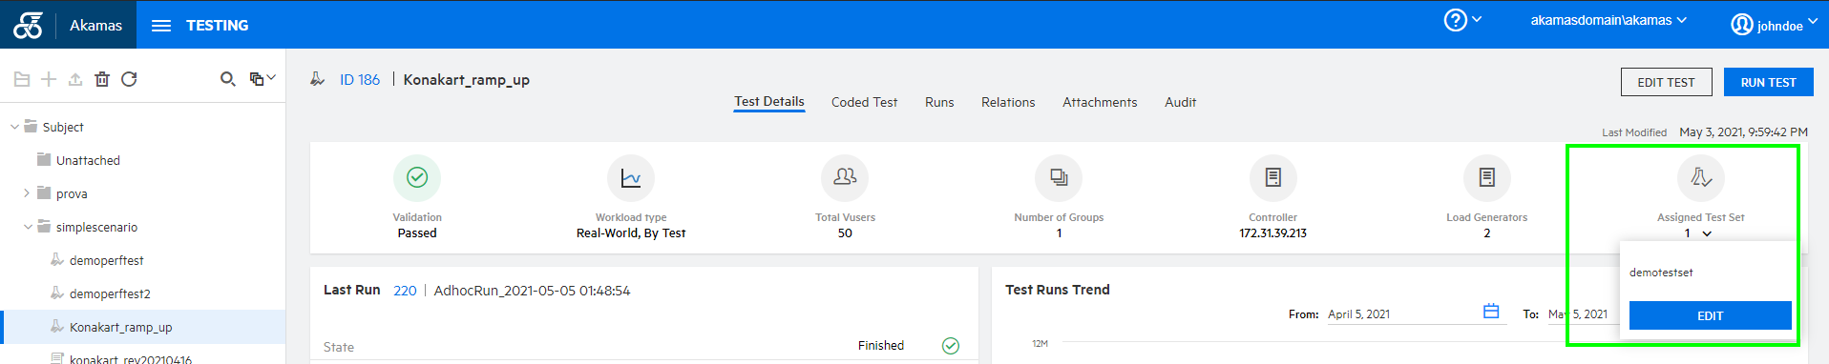Click EDIT in the test set popup
Screen dimensions: 1829x364
pos(1710,315)
